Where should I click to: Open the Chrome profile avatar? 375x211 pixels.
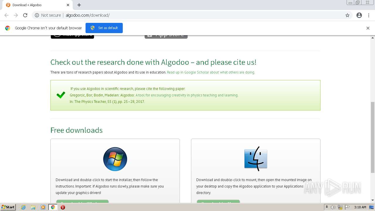[359, 15]
